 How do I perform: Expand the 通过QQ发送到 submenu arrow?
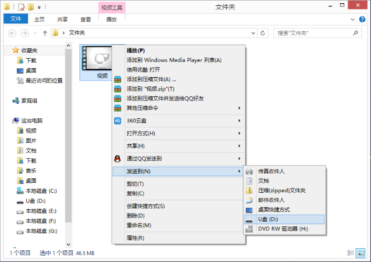pos(240,159)
